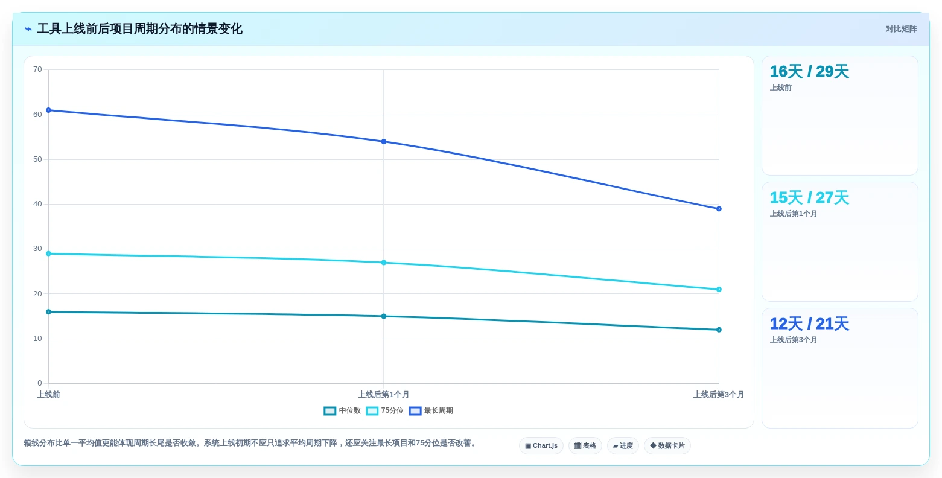942x478 pixels.
Task: Click the 75分位 point at 上线后第3个月
Action: 719,290
